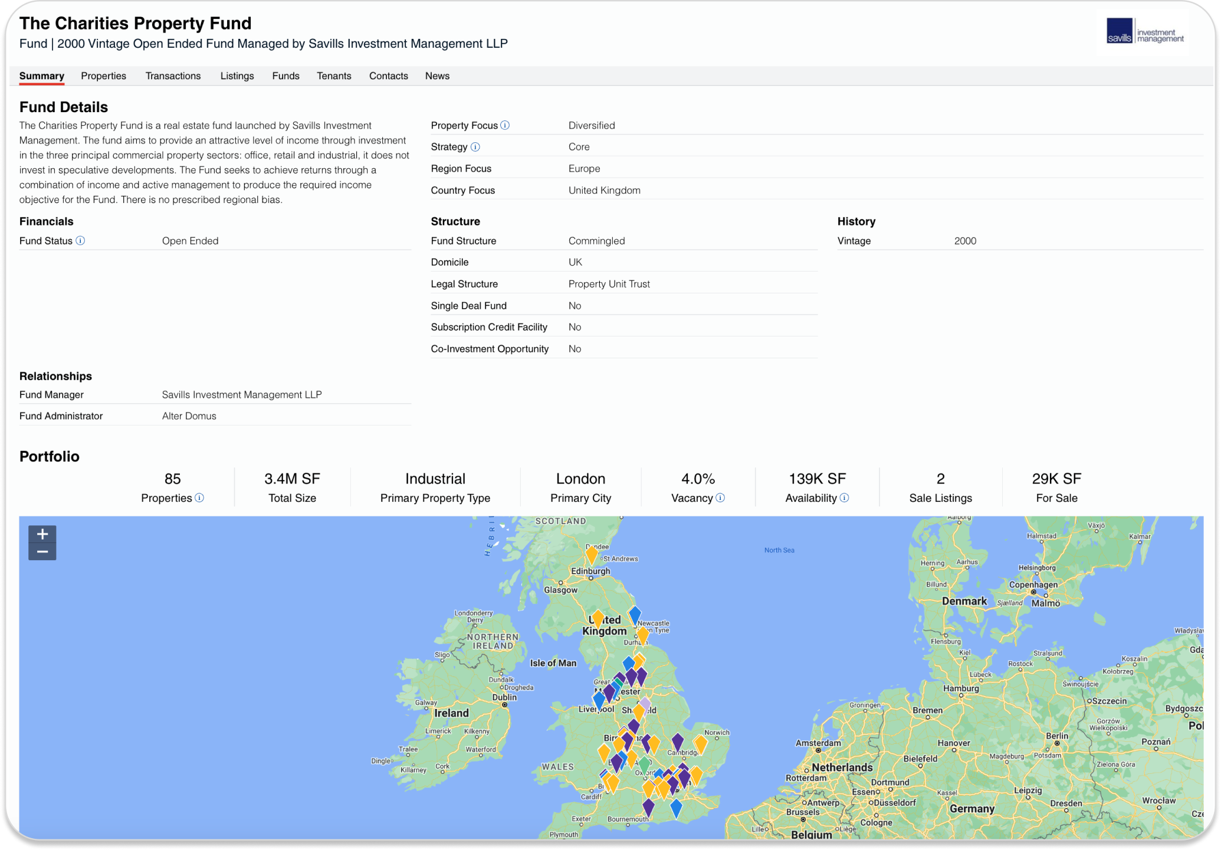Open the Listings tab
This screenshot has width=1221, height=850.
pyautogui.click(x=237, y=76)
